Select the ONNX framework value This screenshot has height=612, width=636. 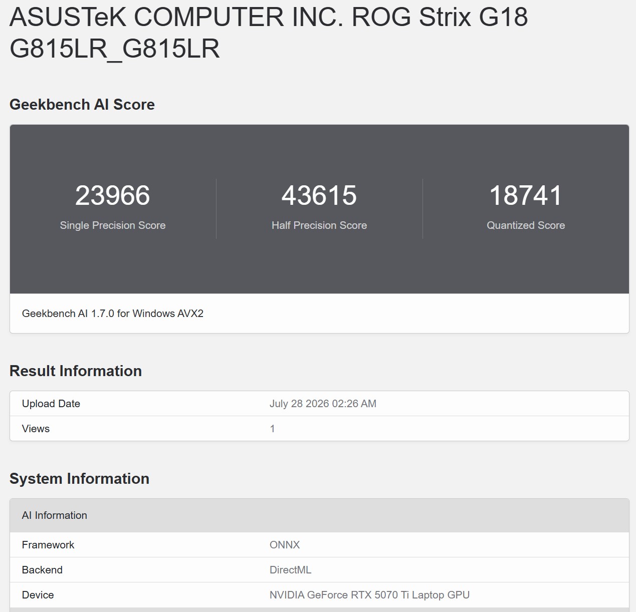(x=285, y=545)
